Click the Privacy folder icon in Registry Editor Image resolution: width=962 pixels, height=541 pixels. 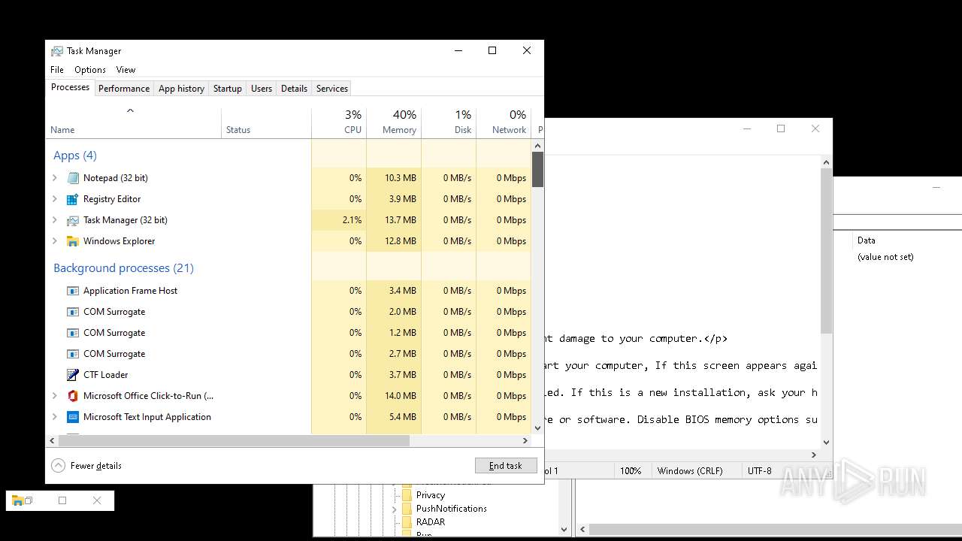click(x=407, y=495)
